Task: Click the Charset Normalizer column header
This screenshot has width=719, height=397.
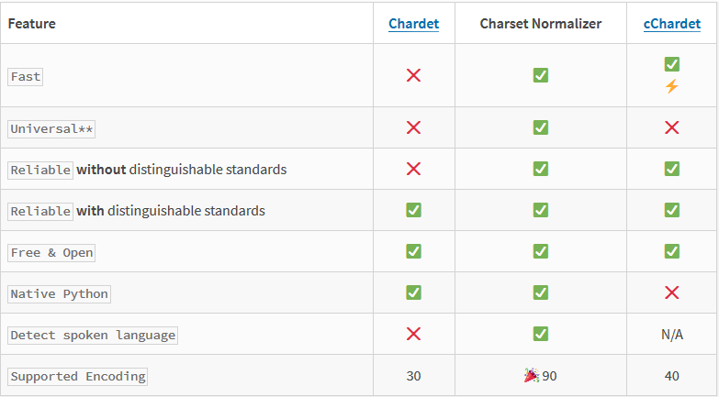Action: pyautogui.click(x=541, y=24)
